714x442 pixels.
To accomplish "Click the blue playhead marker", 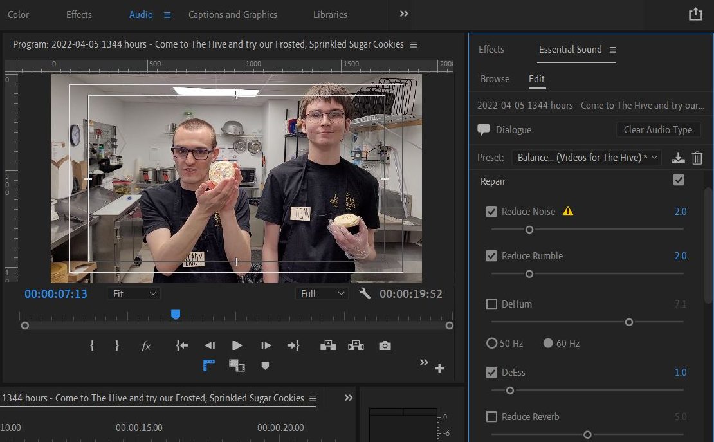I will (176, 314).
